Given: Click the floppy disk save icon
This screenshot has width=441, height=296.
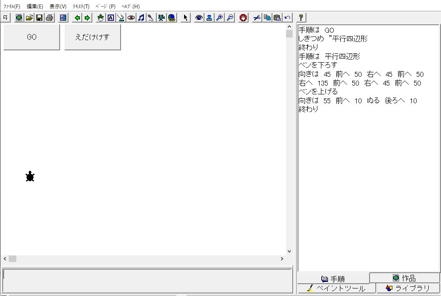Looking at the screenshot, I should (39, 18).
